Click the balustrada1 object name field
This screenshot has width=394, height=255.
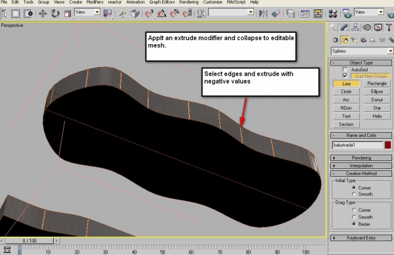click(358, 145)
